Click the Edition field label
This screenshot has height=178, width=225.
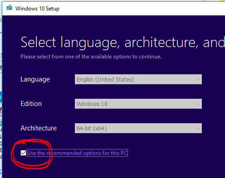[x=31, y=104]
